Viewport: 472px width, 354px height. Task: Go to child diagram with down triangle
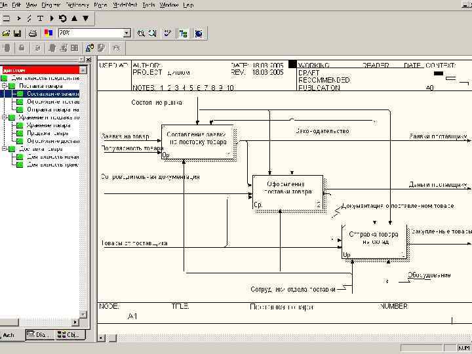[85, 18]
